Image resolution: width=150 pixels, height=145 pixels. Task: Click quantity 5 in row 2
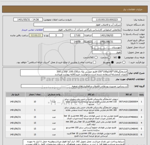point(35,110)
